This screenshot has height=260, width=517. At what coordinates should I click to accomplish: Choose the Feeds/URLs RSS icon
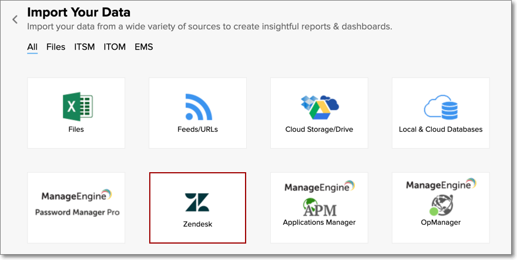pos(199,107)
